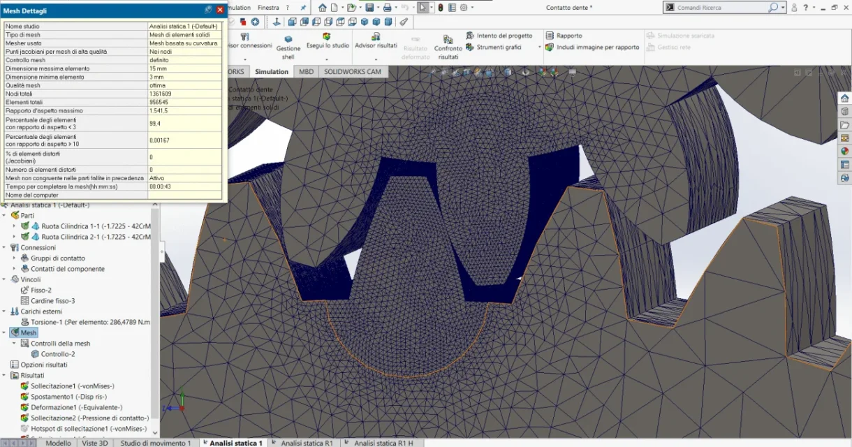
Task: Click the Advisor risultati icon
Action: (x=376, y=36)
